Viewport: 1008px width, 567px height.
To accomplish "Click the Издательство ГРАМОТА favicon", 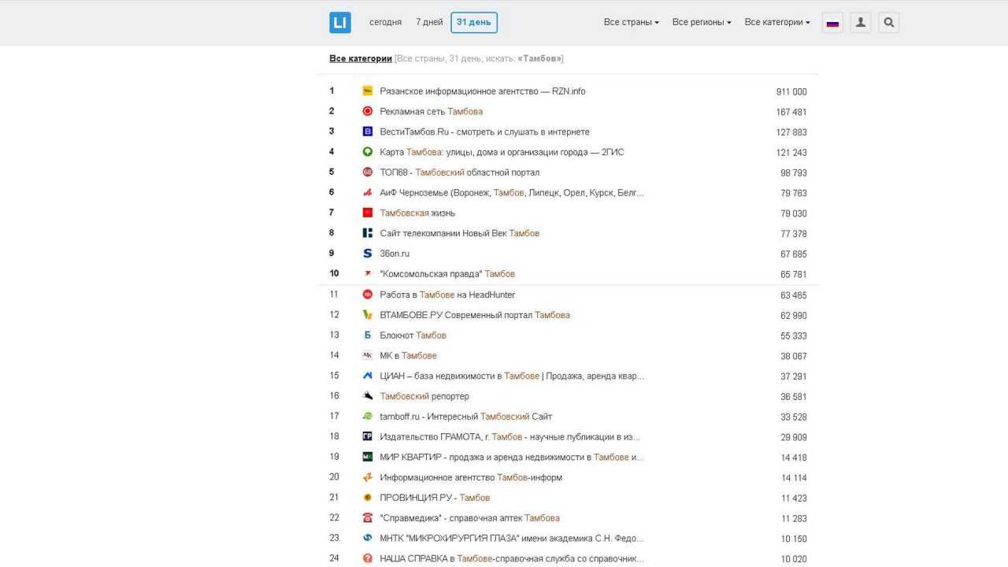I will pyautogui.click(x=367, y=437).
